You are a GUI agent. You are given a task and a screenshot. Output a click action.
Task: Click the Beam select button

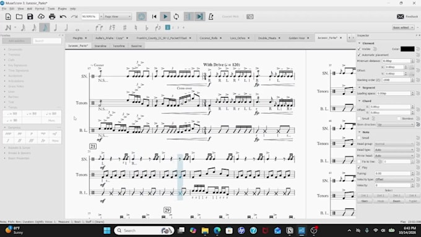pos(397,201)
